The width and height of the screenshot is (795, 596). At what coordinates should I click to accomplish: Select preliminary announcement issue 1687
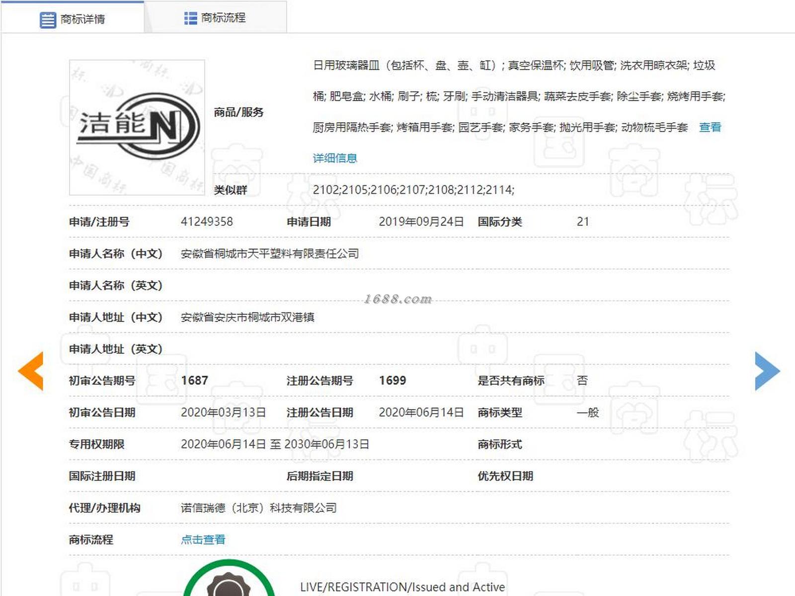(x=194, y=380)
